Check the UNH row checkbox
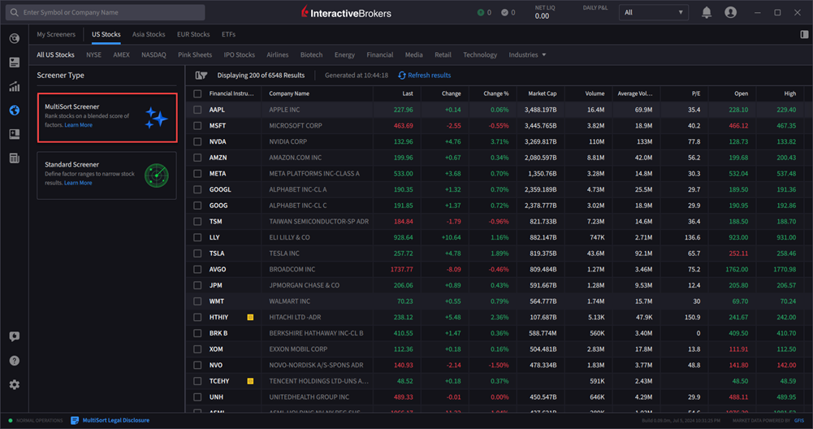Image resolution: width=813 pixels, height=429 pixels. tap(197, 396)
